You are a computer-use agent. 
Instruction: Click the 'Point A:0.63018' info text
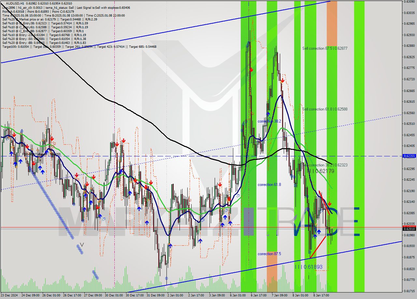[13, 11]
